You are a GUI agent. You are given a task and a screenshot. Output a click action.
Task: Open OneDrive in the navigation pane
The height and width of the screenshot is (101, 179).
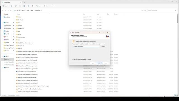point(8,17)
